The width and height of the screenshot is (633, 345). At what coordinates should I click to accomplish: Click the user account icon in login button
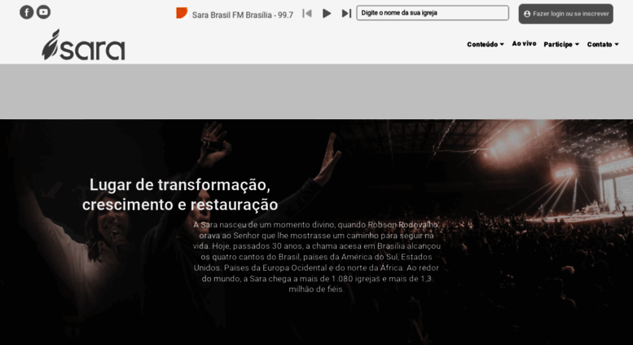click(527, 14)
